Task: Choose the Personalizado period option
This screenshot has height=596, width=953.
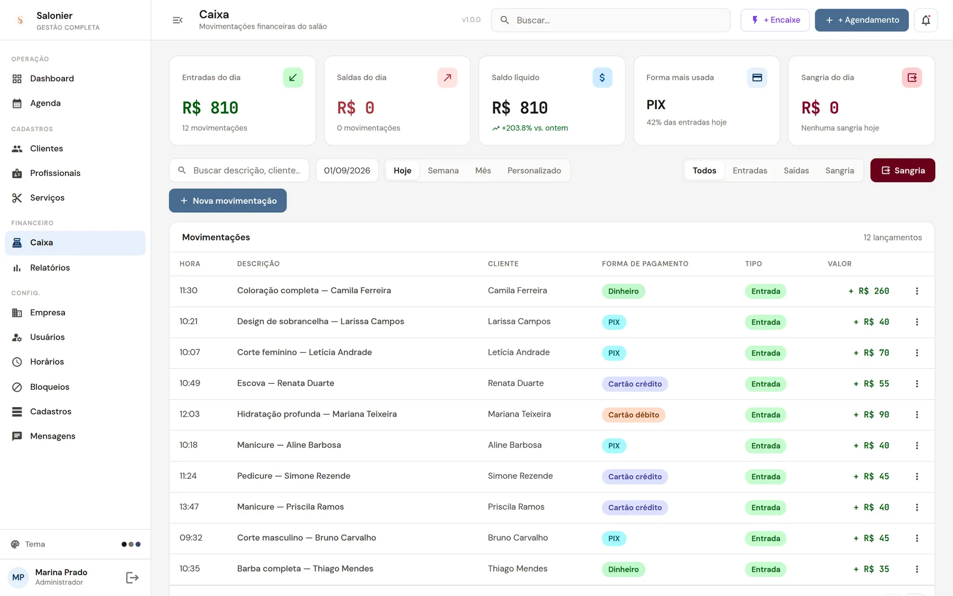Action: coord(534,170)
